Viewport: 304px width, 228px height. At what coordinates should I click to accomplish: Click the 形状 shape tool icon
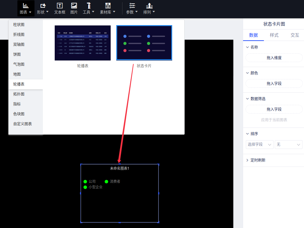[43, 6]
